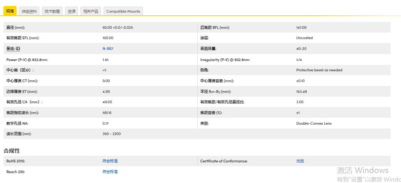Image resolution: width=401 pixels, height=183 pixels.
Task: Select the 规格 tab
Action: pyautogui.click(x=10, y=11)
